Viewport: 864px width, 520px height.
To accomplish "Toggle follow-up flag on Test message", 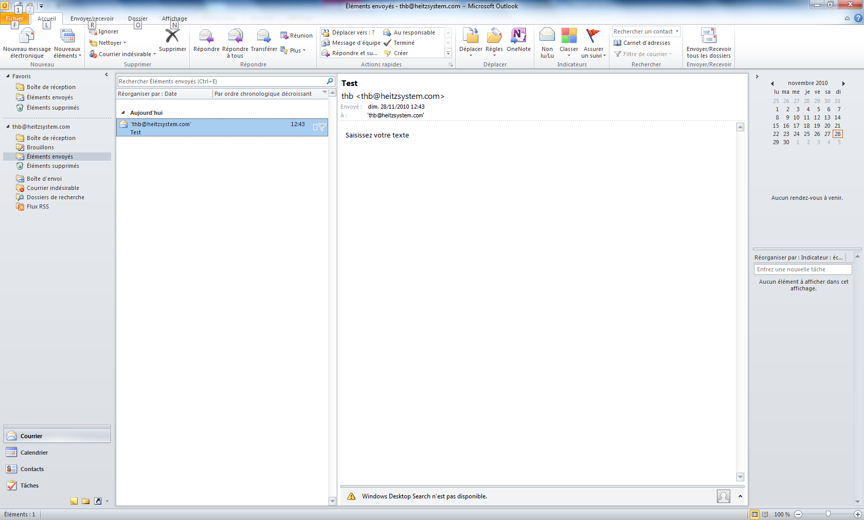I will point(322,127).
